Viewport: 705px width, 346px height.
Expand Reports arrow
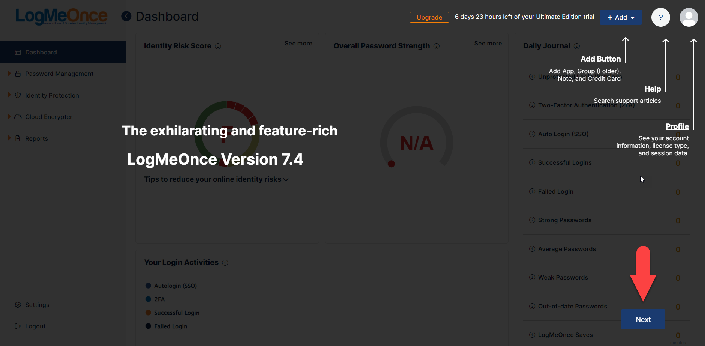coord(9,138)
